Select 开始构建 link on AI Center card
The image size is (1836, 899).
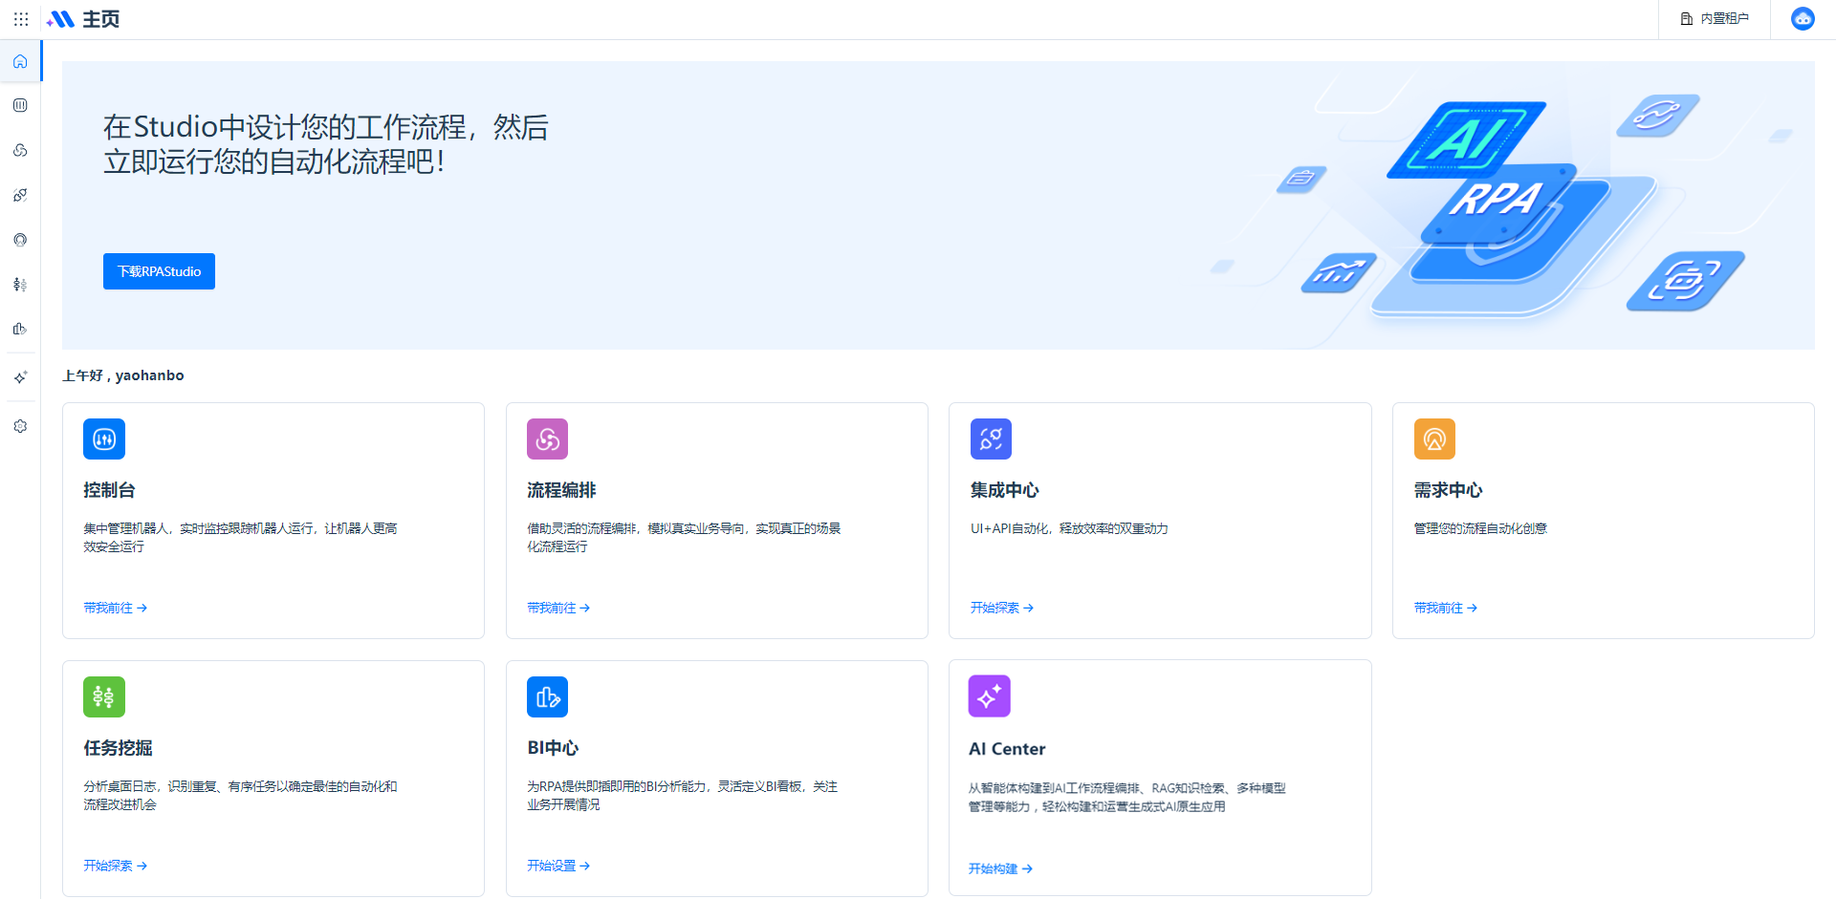tap(1000, 868)
